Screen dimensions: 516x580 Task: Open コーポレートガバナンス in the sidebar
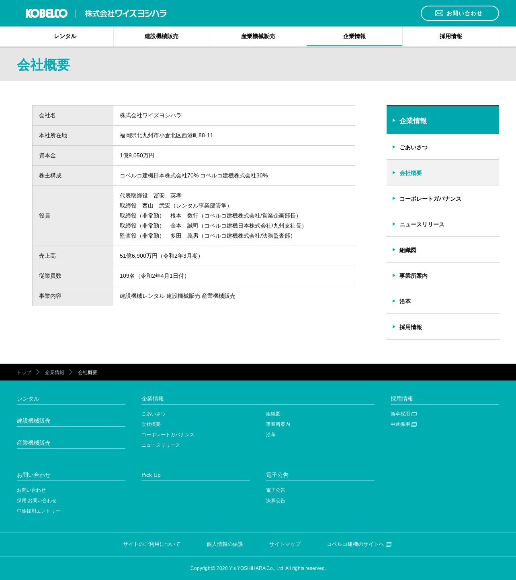(443, 199)
